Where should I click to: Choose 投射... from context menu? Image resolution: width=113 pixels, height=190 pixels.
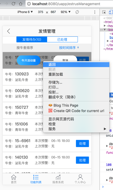76,92
